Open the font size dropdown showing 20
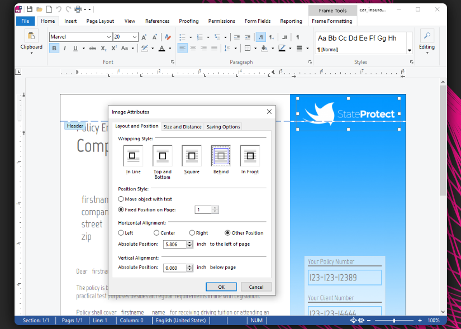This screenshot has height=329, width=461. [x=134, y=37]
